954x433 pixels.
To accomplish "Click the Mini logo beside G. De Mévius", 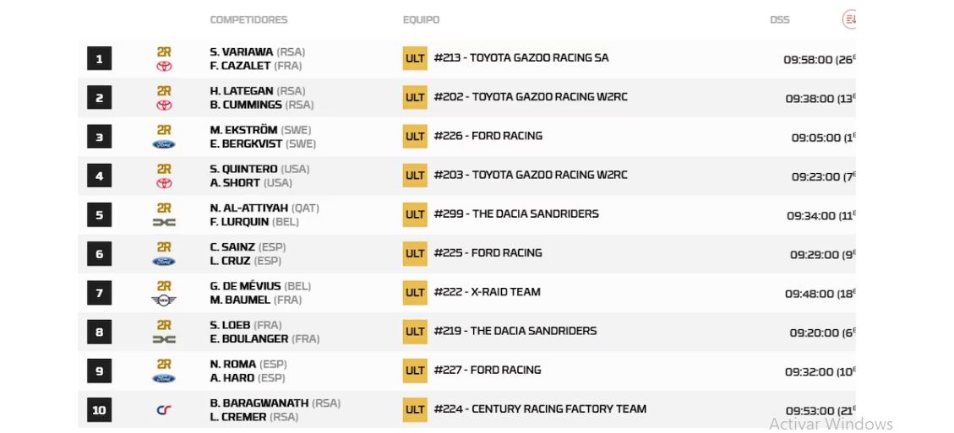I will pyautogui.click(x=164, y=300).
